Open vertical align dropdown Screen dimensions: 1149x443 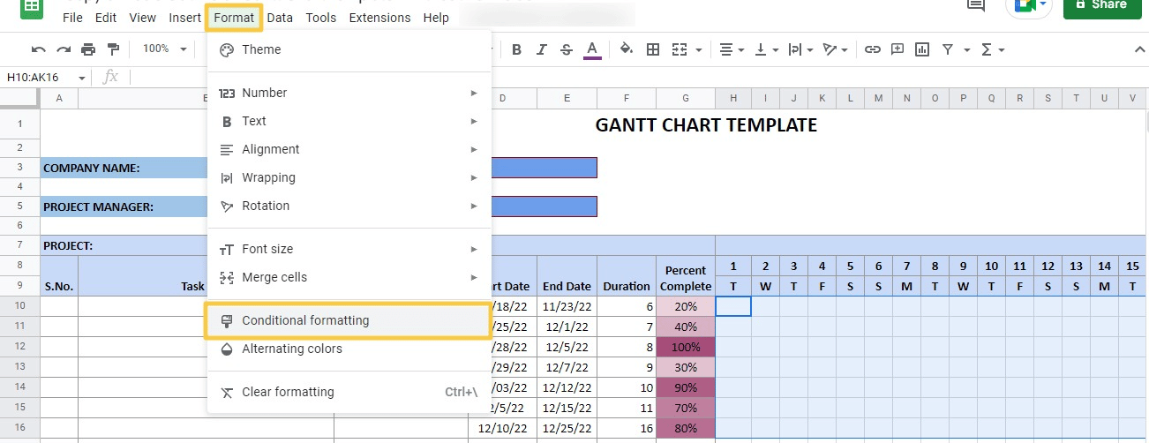(x=766, y=49)
